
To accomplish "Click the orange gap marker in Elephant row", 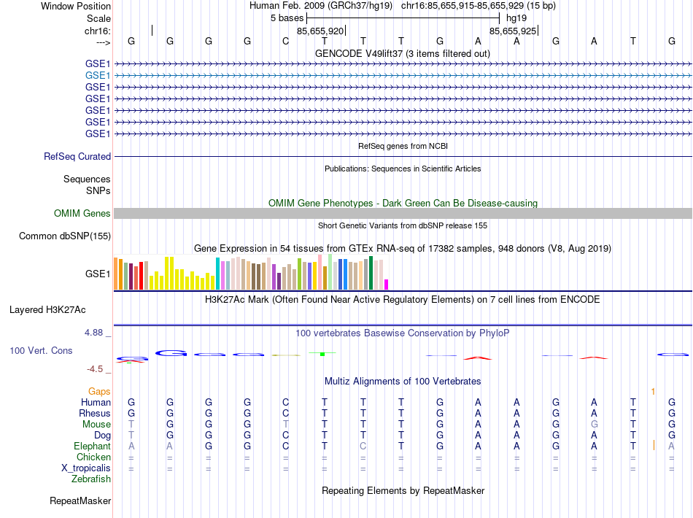I will [x=654, y=446].
